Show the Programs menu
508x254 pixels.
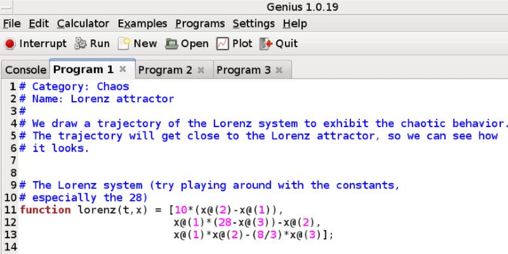pyautogui.click(x=200, y=23)
